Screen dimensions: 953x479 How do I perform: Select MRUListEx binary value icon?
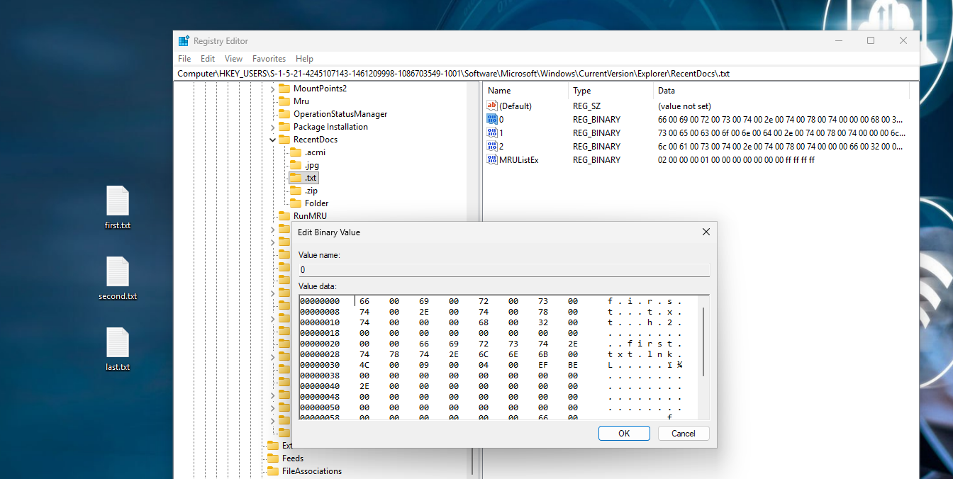tap(492, 159)
